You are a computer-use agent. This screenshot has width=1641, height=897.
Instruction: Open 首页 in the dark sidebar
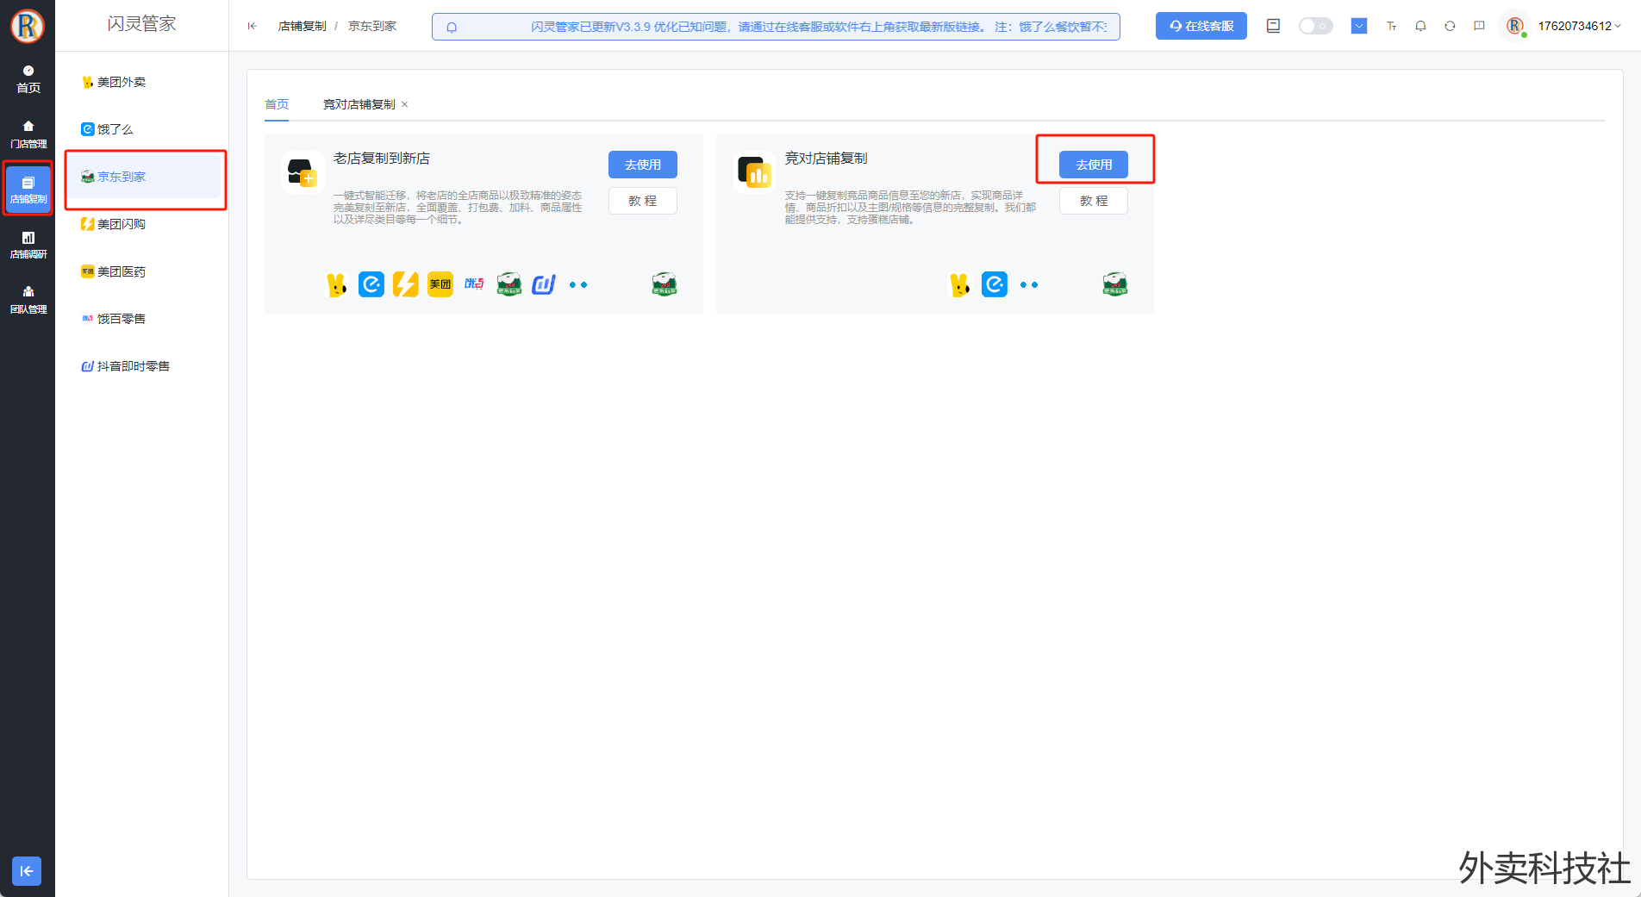(x=28, y=79)
